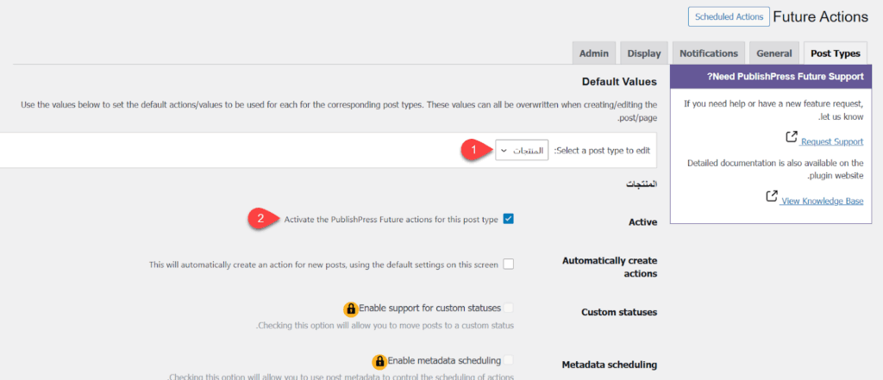883x380 pixels.
Task: Click the lock icon next to custom statuses
Action: 351,308
